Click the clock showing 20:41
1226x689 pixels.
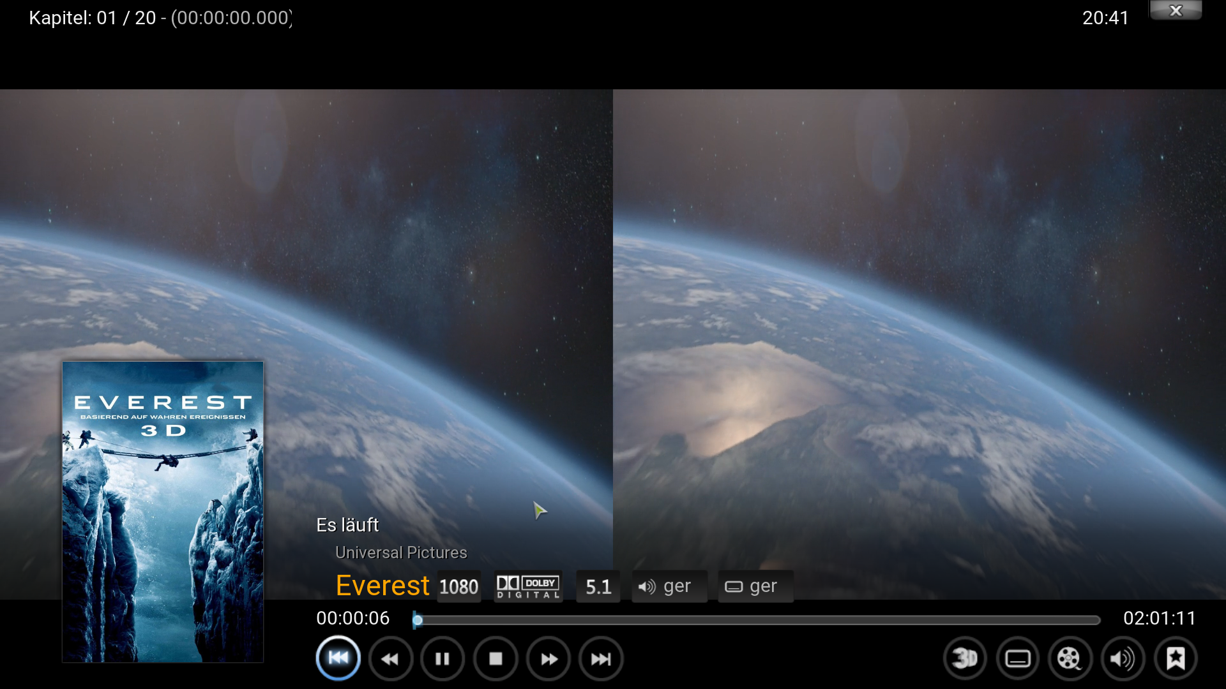(x=1105, y=18)
